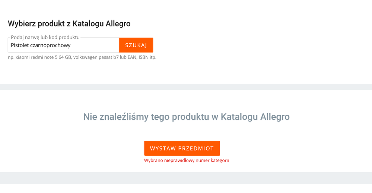The image size is (372, 193).
Task: Select the word 'czarnoprochowy' in the search box
Action: pyautogui.click(x=50, y=45)
